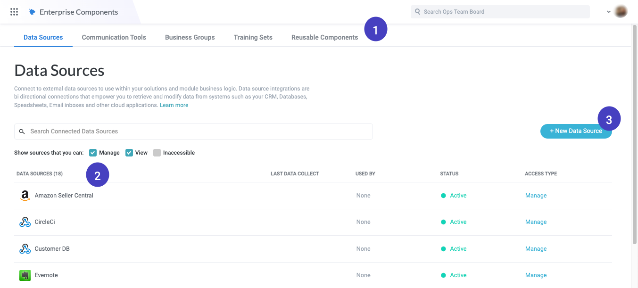Switch to the Communication Tools tab

(x=114, y=37)
